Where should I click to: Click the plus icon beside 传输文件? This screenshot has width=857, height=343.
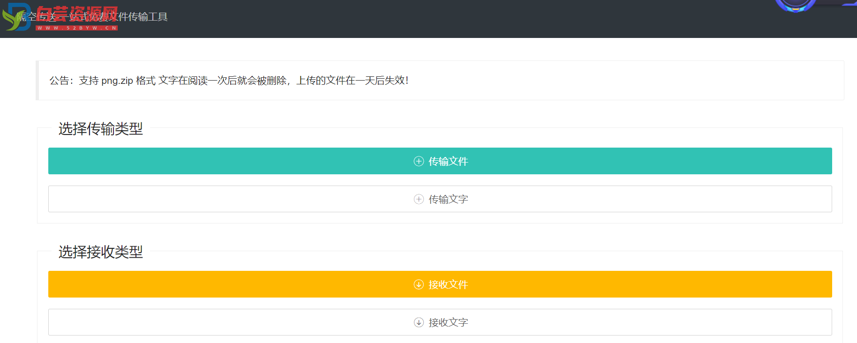pyautogui.click(x=419, y=161)
